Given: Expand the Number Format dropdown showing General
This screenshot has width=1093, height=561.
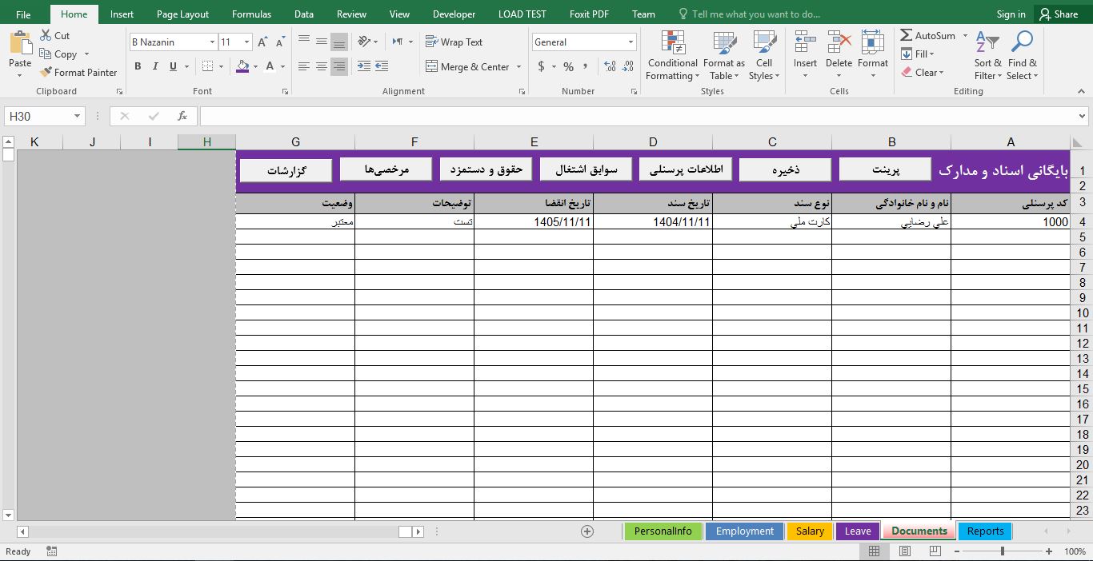Looking at the screenshot, I should click(630, 42).
